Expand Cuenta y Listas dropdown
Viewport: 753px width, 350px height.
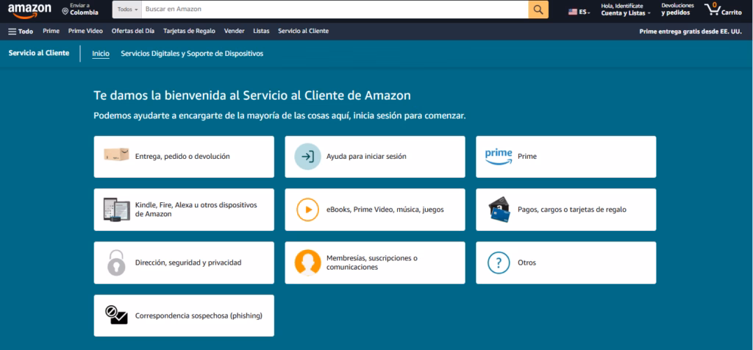coord(626,13)
